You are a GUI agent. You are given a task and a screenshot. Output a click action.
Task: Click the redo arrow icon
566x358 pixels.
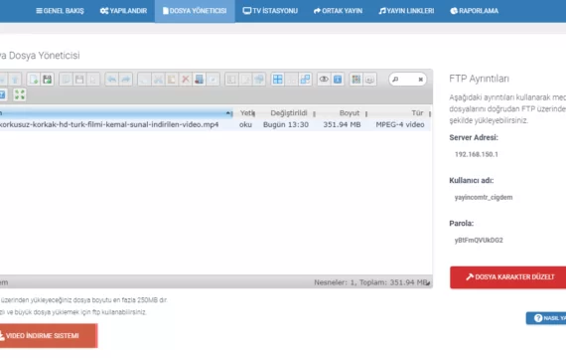click(x=126, y=80)
